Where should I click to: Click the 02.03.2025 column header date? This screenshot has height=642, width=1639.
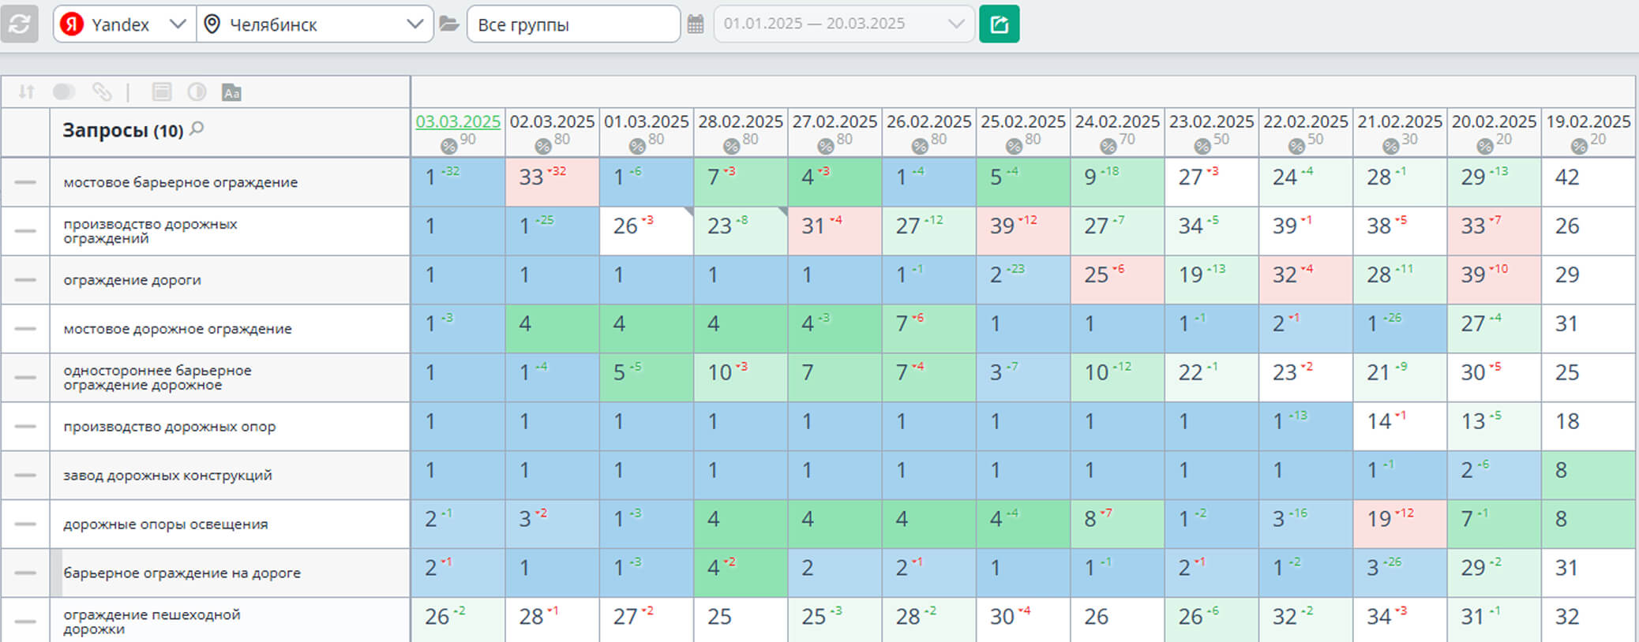tap(552, 121)
